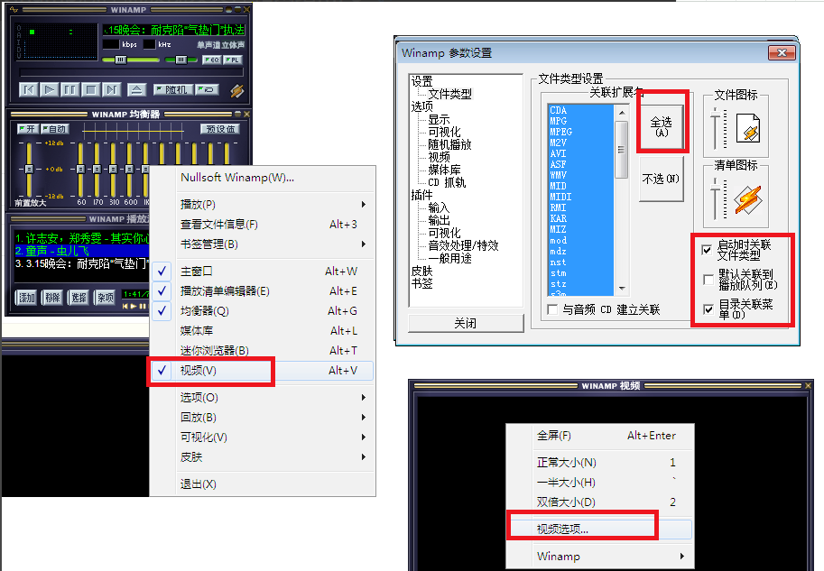Image resolution: width=824 pixels, height=571 pixels.
Task: Uncheck 目录关联菜单(D) checkbox
Action: click(x=708, y=309)
